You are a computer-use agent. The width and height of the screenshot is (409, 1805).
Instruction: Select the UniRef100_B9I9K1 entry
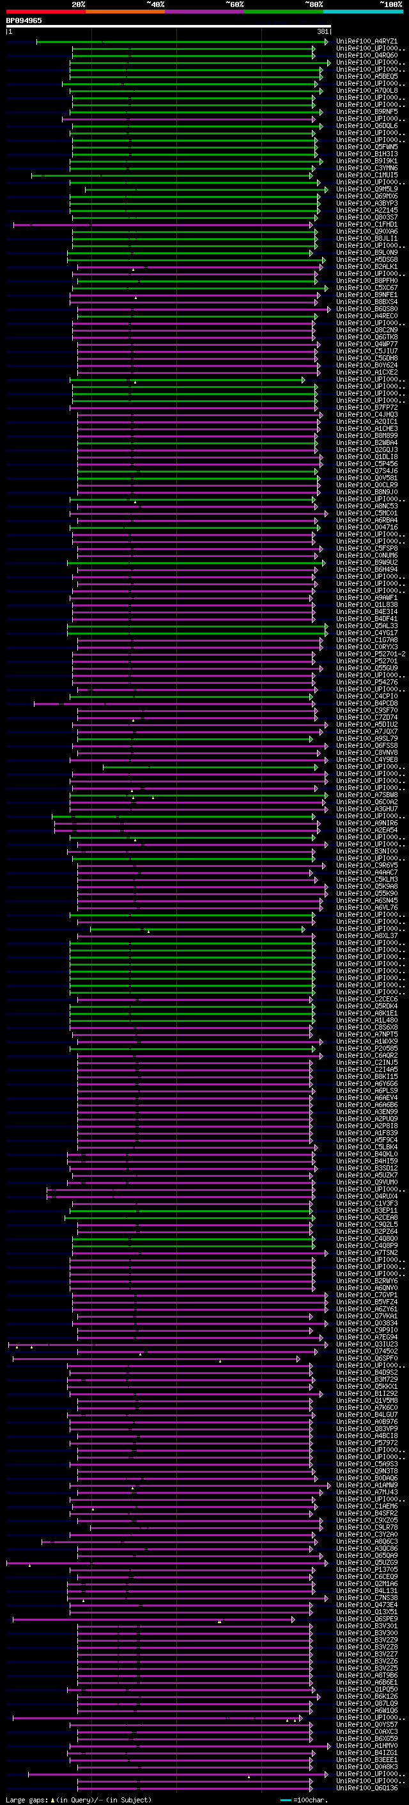pyautogui.click(x=367, y=161)
